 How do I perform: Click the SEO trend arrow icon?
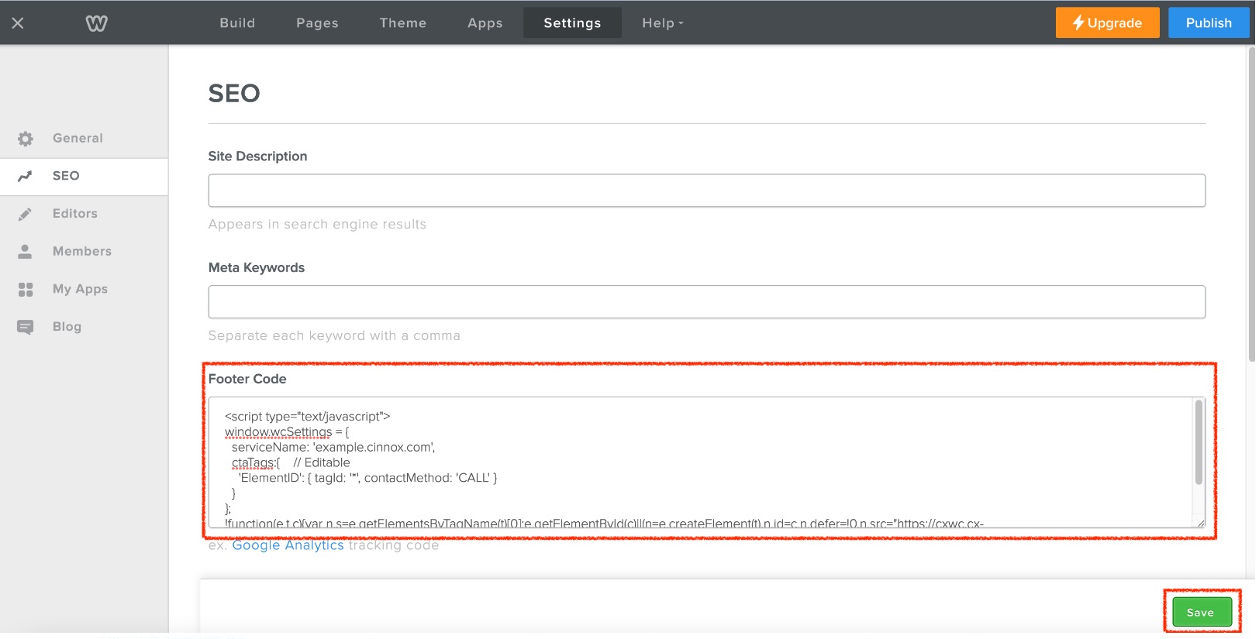tap(26, 176)
